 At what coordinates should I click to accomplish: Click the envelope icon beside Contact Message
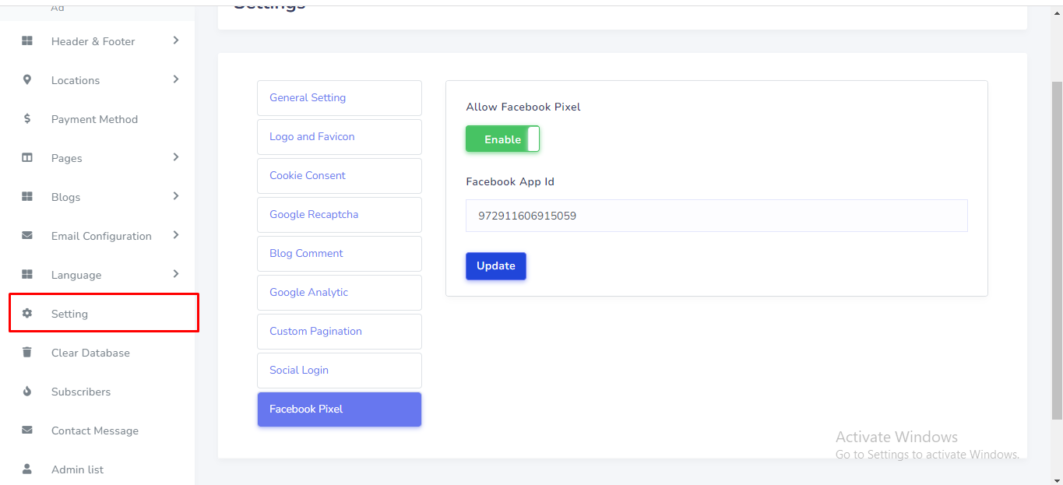tap(27, 431)
